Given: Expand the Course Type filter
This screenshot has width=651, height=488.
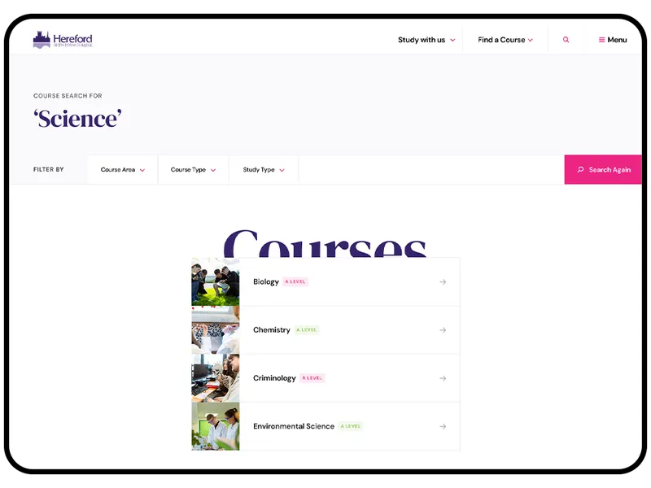Looking at the screenshot, I should [x=192, y=169].
